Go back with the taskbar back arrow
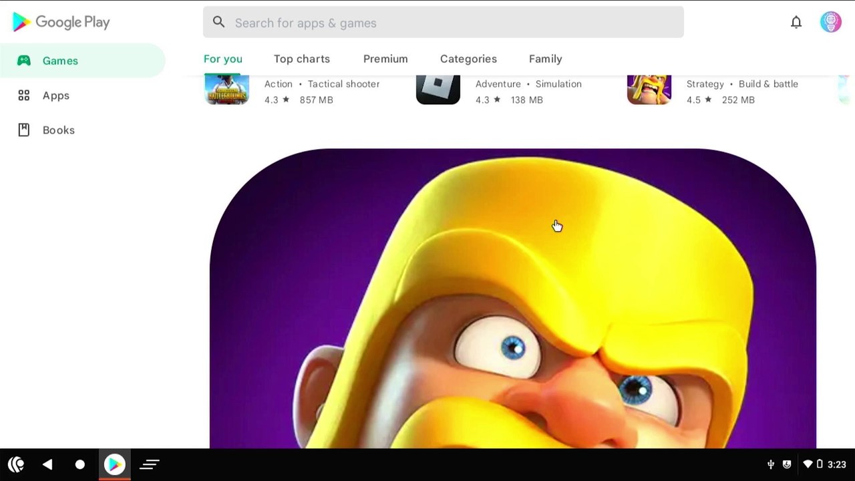This screenshot has height=481, width=855. click(x=47, y=464)
